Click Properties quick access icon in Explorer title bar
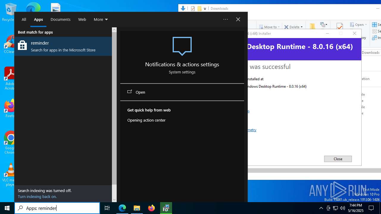The image size is (381, 214). click(x=193, y=9)
